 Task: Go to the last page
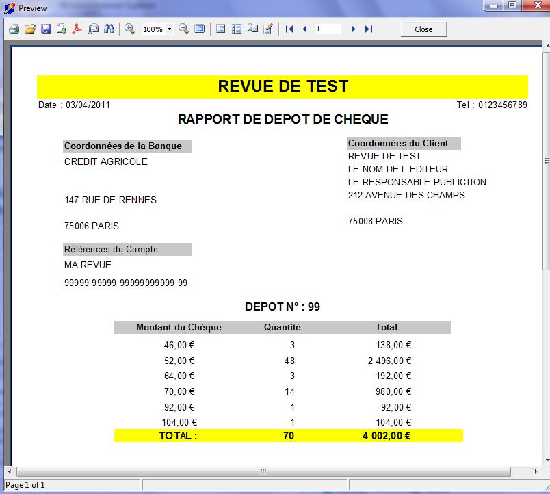[369, 29]
